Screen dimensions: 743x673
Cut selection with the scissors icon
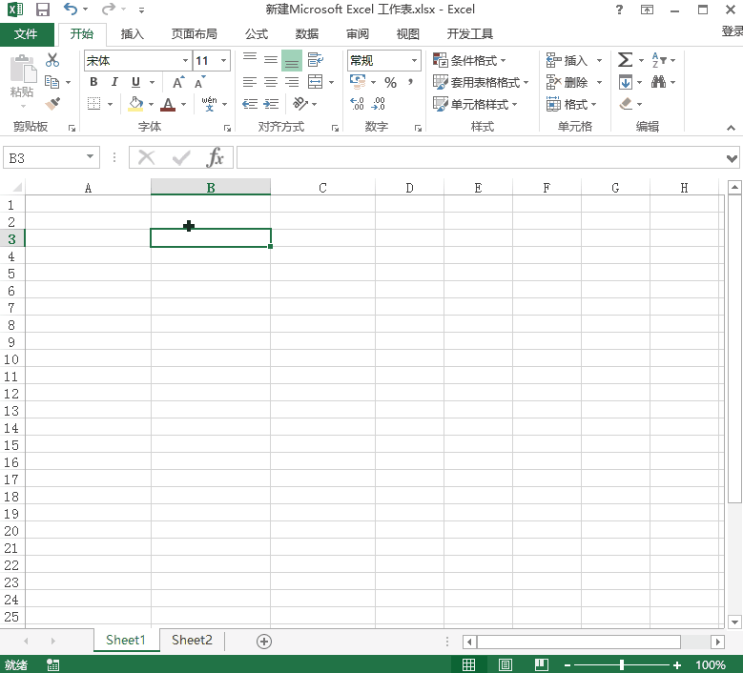pyautogui.click(x=52, y=60)
